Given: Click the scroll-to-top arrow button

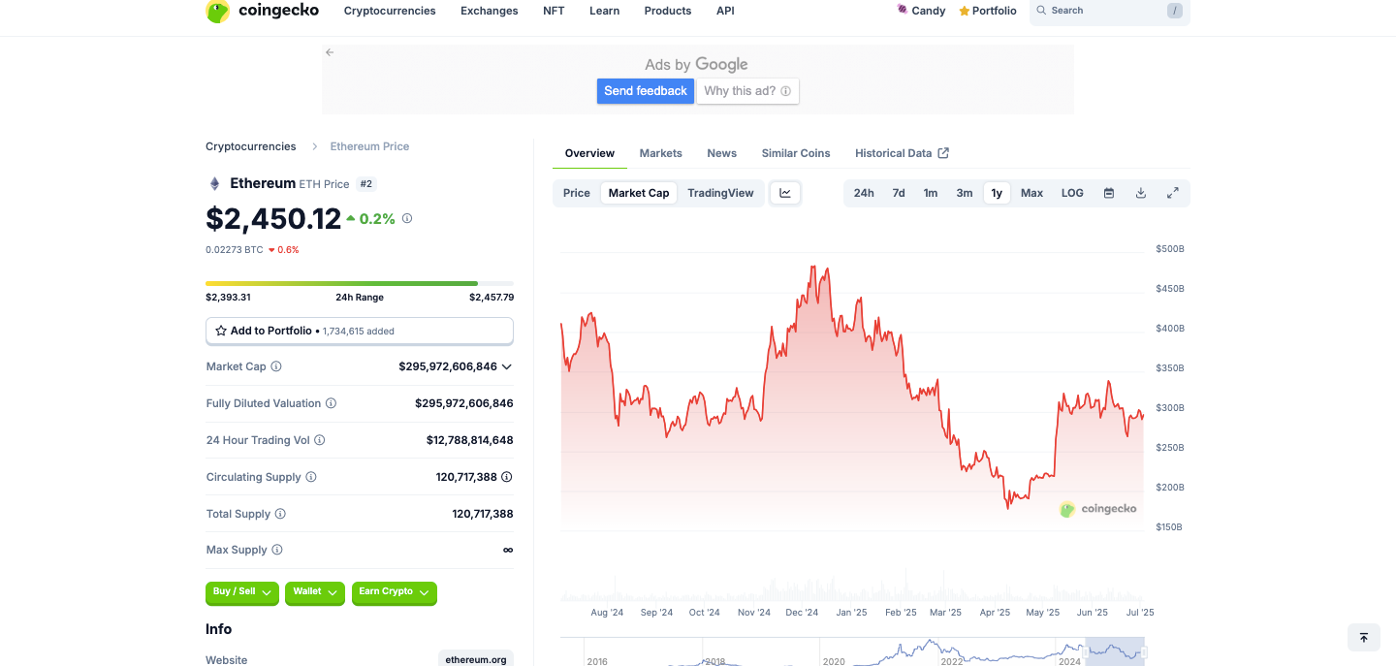Looking at the screenshot, I should point(1363,637).
